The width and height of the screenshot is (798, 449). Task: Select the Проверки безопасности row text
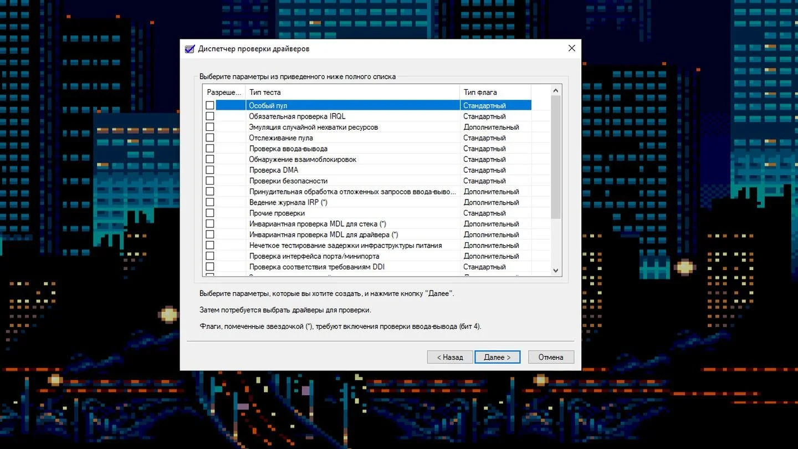pos(288,181)
